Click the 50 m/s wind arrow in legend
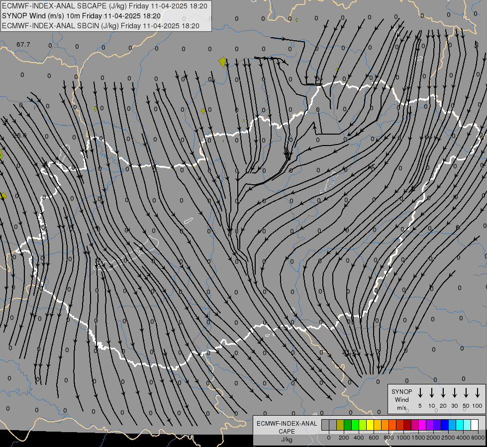The height and width of the screenshot is (447, 487). pos(466,393)
